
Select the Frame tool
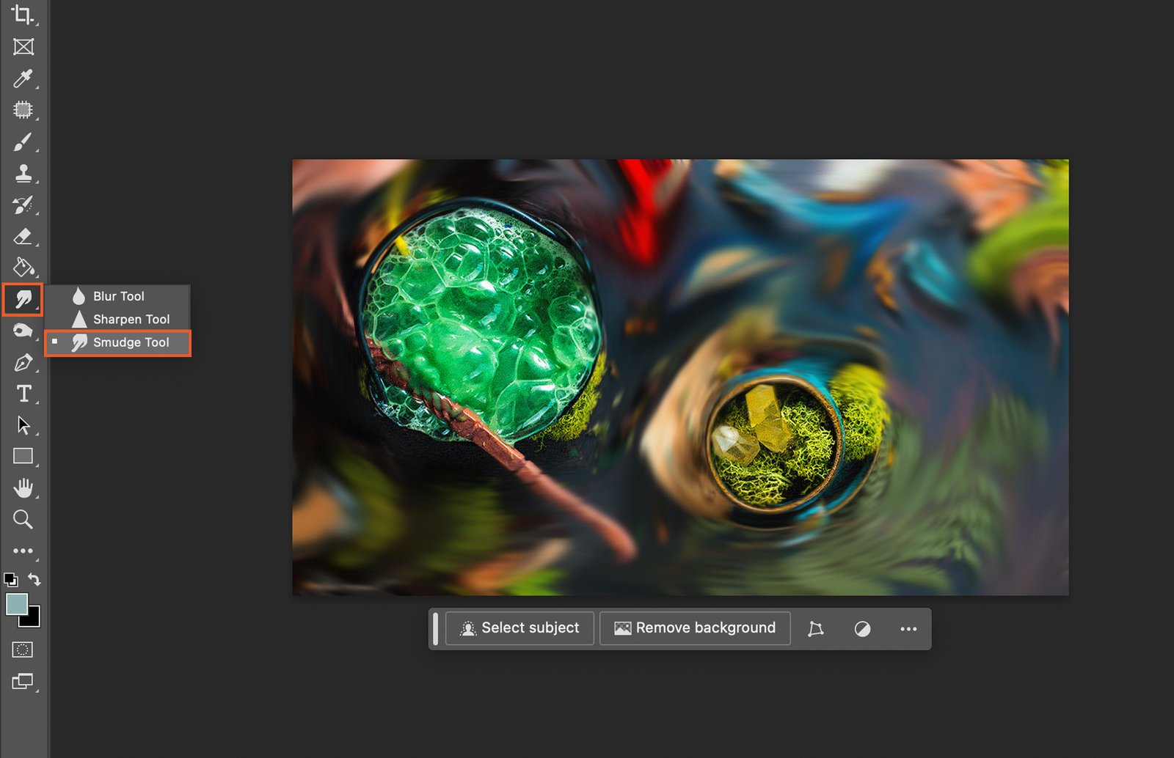click(23, 47)
